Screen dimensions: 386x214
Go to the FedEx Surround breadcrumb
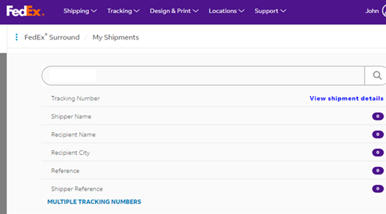tap(52, 37)
